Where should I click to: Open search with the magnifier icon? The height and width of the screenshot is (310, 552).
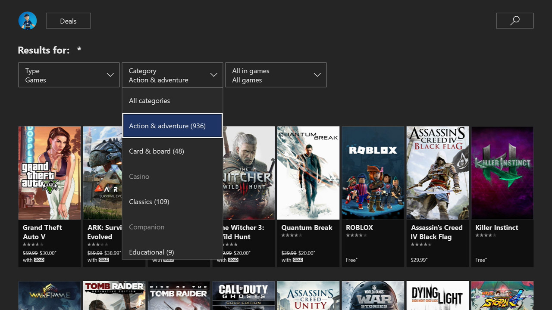[x=514, y=20]
